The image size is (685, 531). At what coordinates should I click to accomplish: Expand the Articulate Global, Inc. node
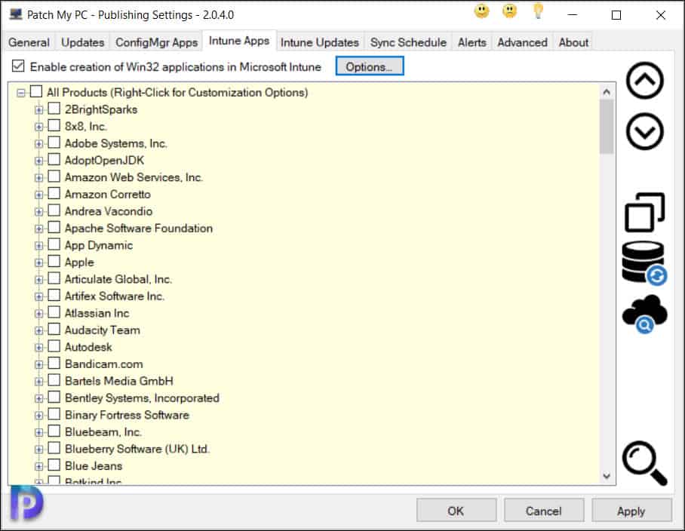tap(39, 280)
